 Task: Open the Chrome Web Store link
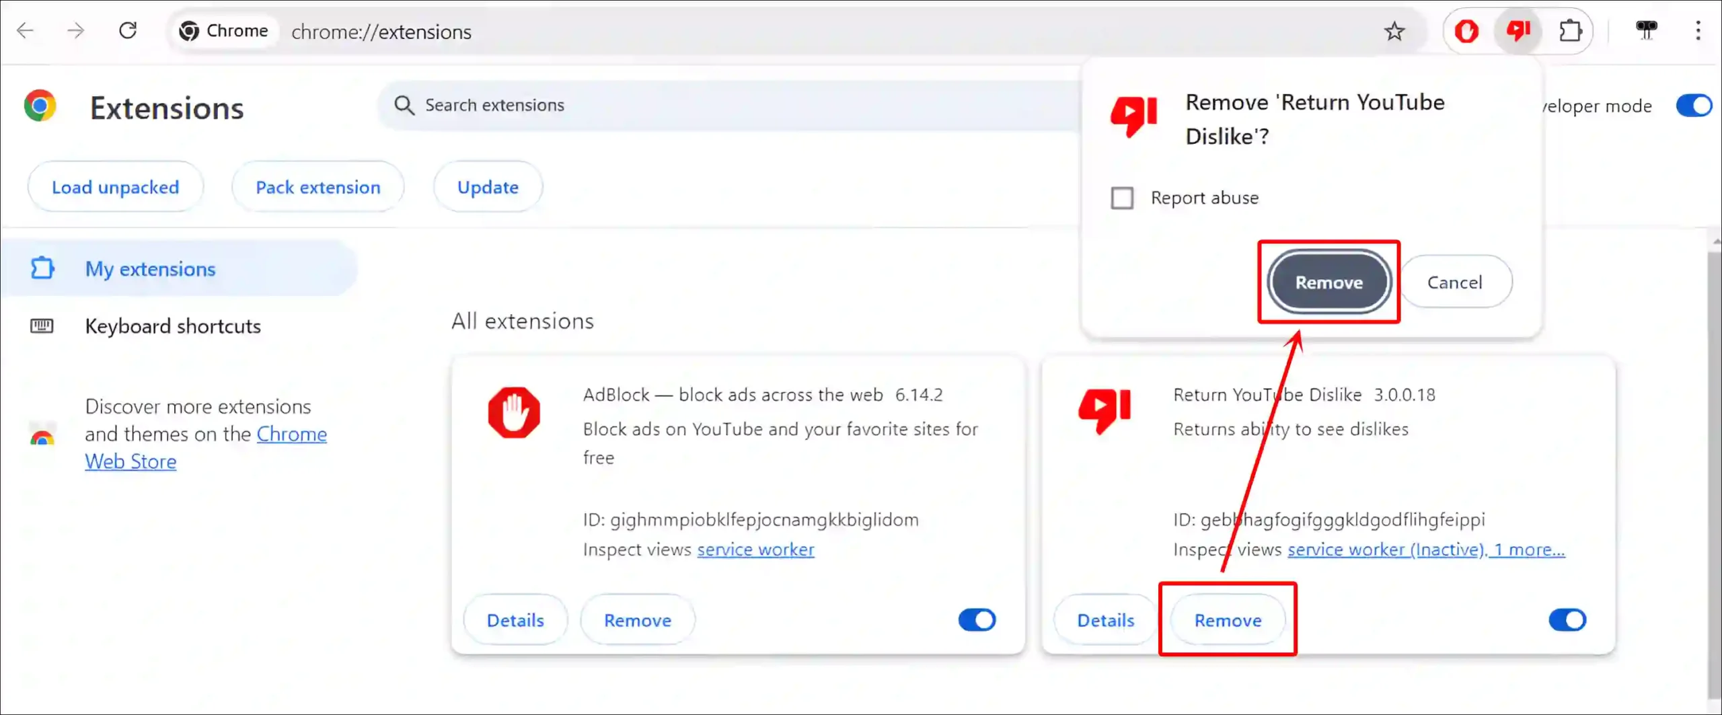(205, 448)
